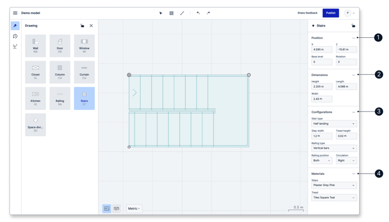Edit the Rotation field

click(x=347, y=62)
